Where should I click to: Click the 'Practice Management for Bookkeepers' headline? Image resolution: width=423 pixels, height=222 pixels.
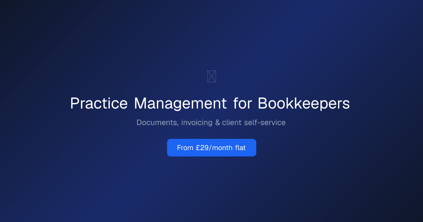point(210,104)
